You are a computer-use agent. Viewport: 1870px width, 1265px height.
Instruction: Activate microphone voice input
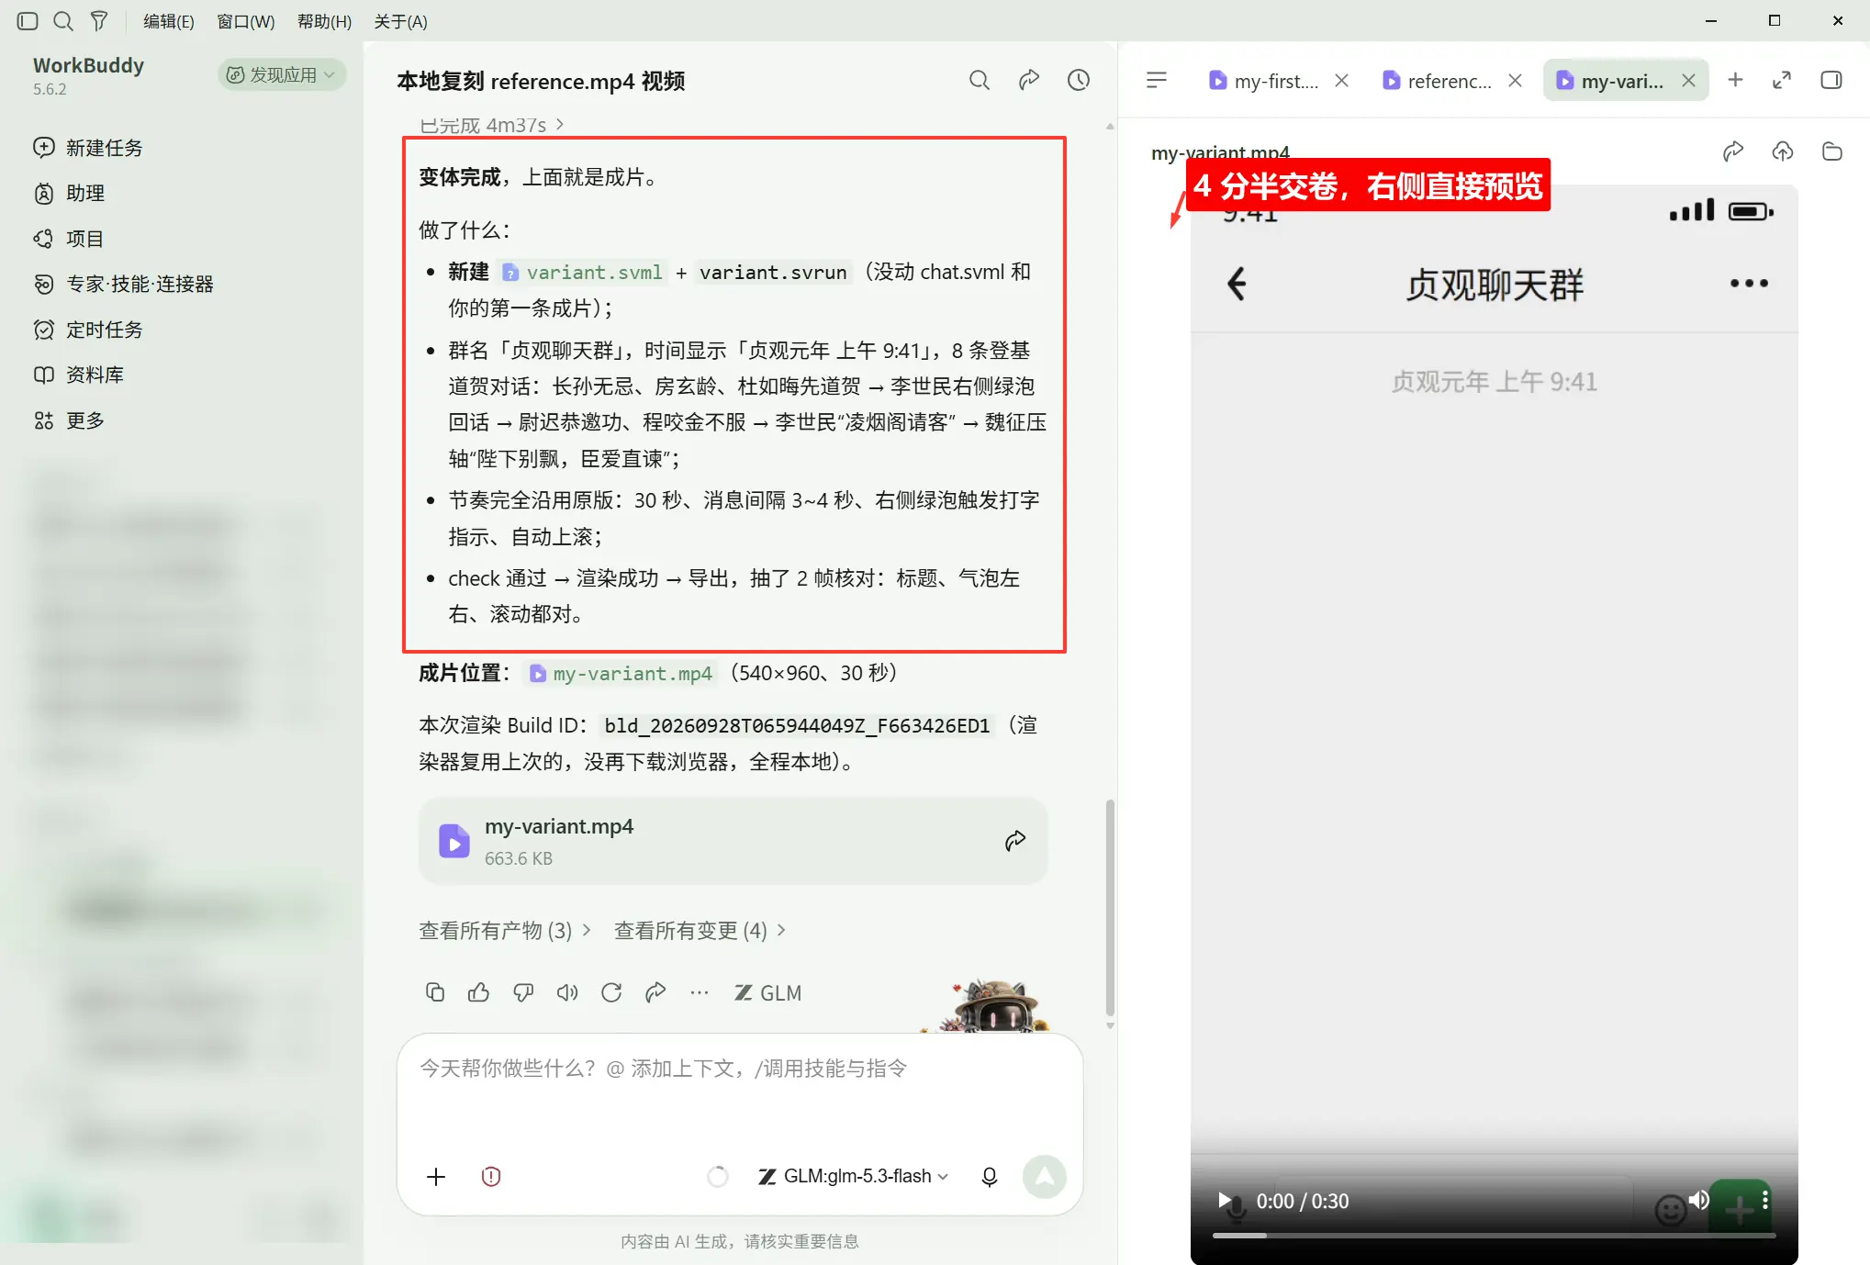(x=990, y=1177)
